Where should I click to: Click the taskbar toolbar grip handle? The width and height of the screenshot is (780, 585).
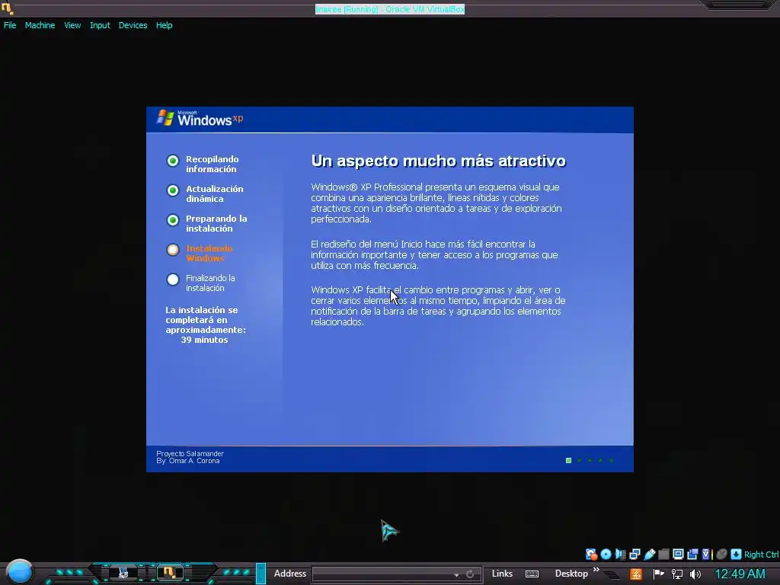261,574
